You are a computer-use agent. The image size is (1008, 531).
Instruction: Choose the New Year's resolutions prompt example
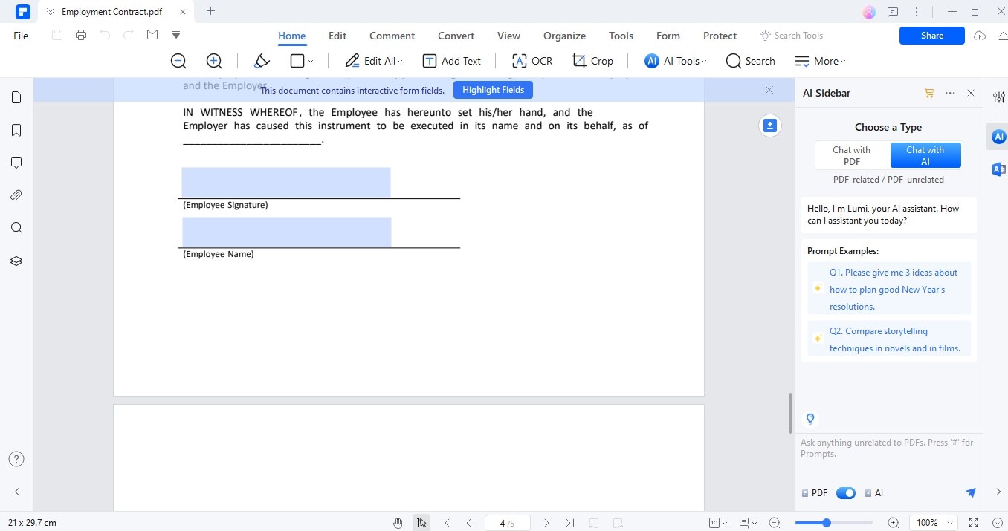[x=889, y=289]
